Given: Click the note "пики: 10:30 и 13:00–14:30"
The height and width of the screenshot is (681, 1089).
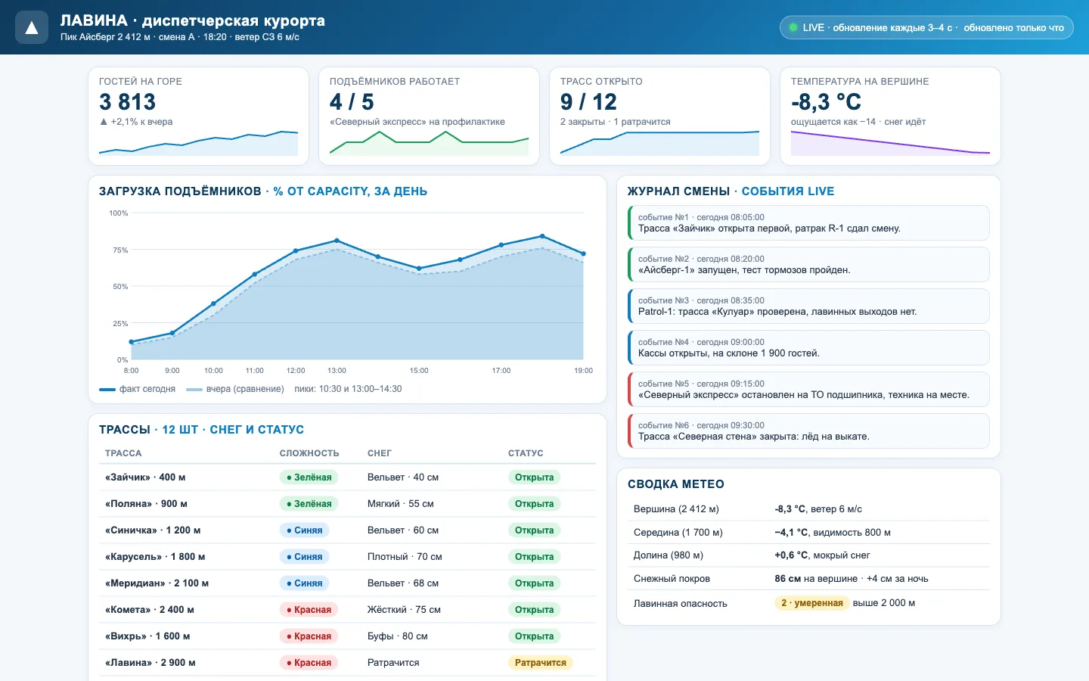Looking at the screenshot, I should click(348, 389).
